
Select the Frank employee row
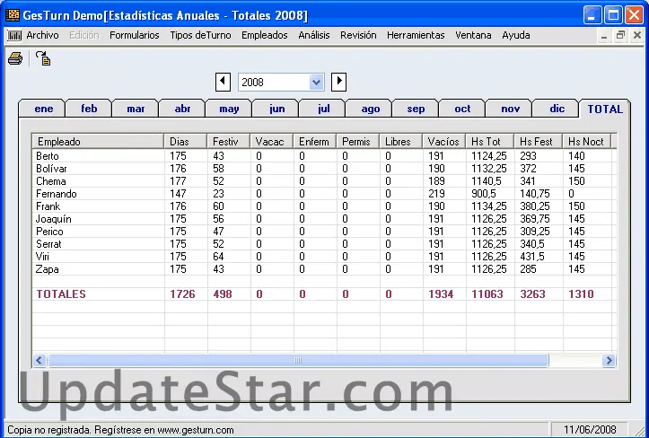[x=324, y=206]
